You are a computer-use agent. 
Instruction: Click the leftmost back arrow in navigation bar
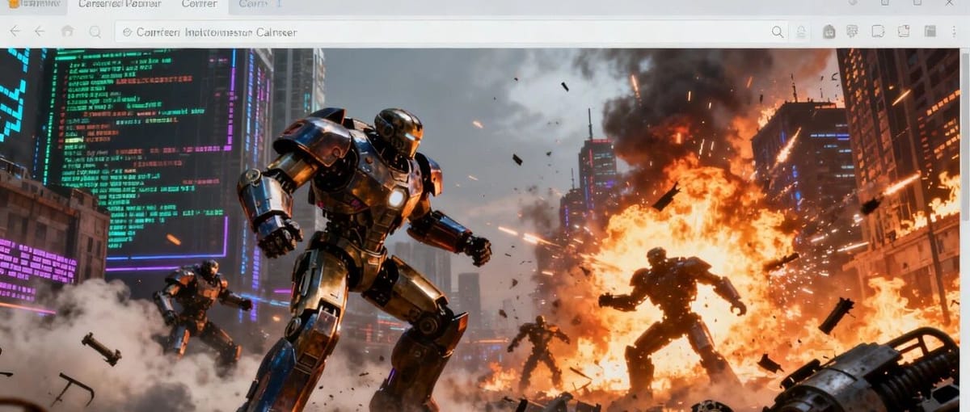click(x=14, y=32)
